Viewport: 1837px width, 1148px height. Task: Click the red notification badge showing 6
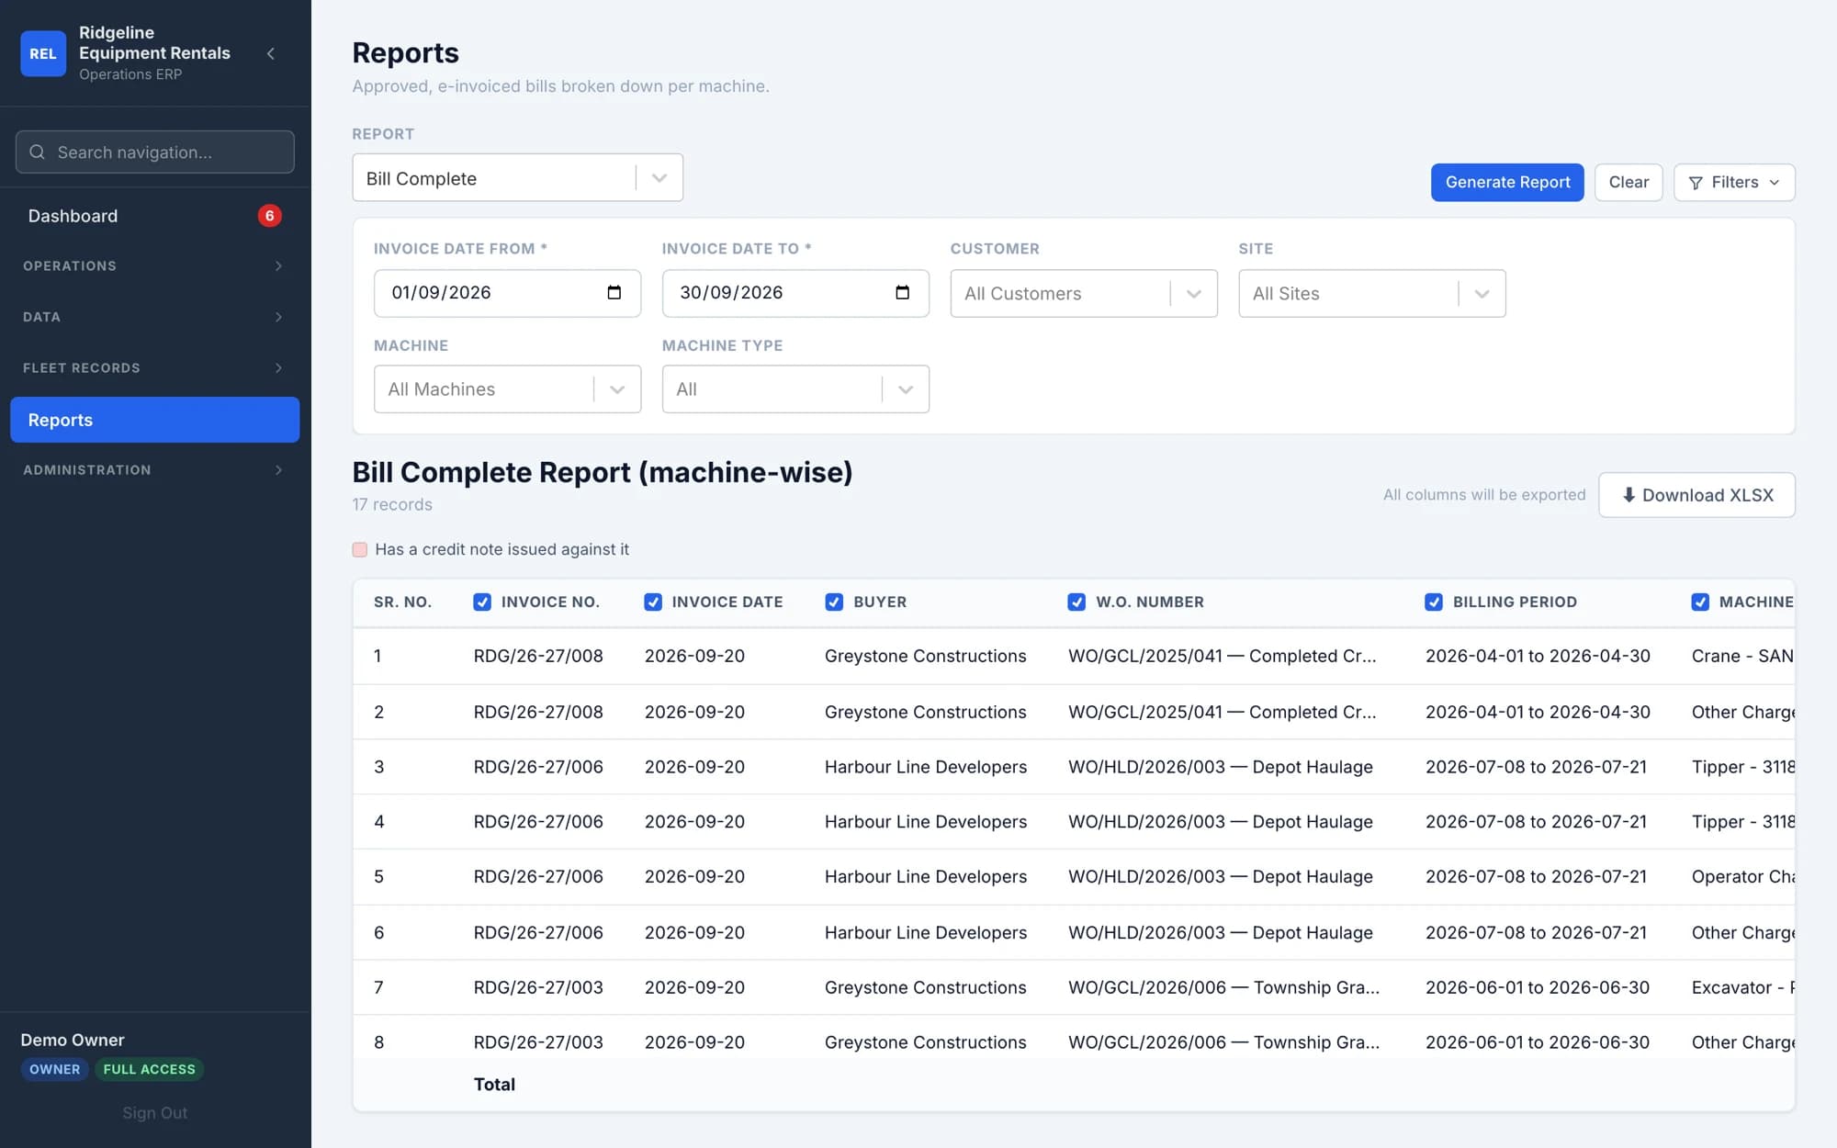click(269, 216)
